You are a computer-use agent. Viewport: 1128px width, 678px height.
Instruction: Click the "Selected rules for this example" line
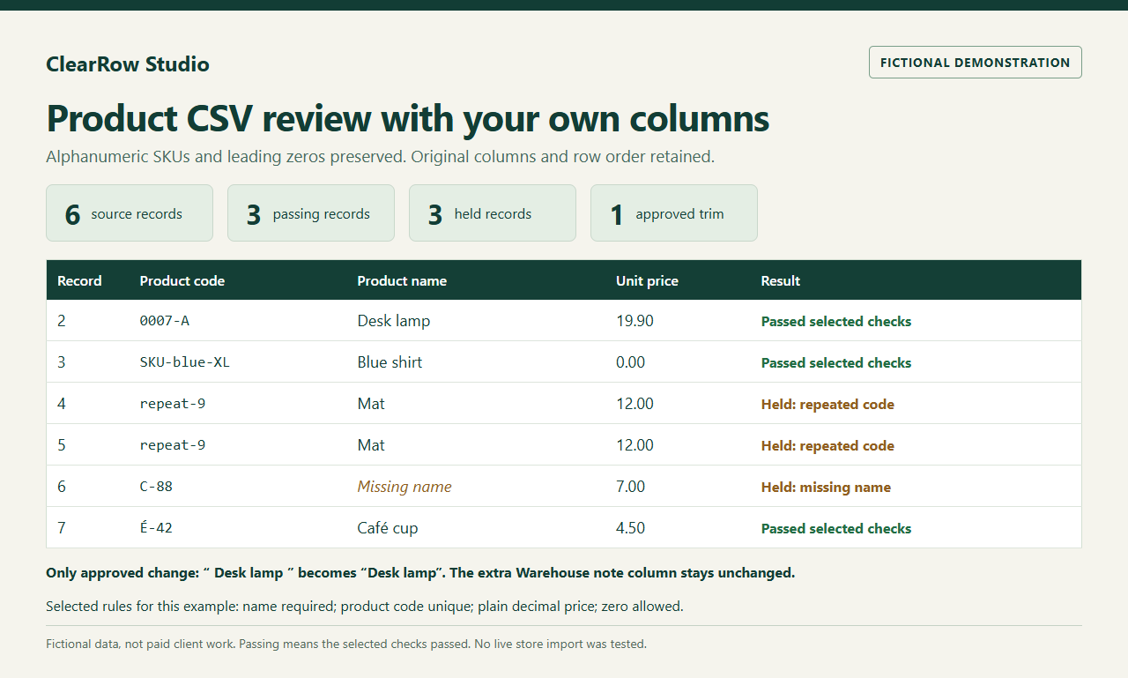(365, 607)
